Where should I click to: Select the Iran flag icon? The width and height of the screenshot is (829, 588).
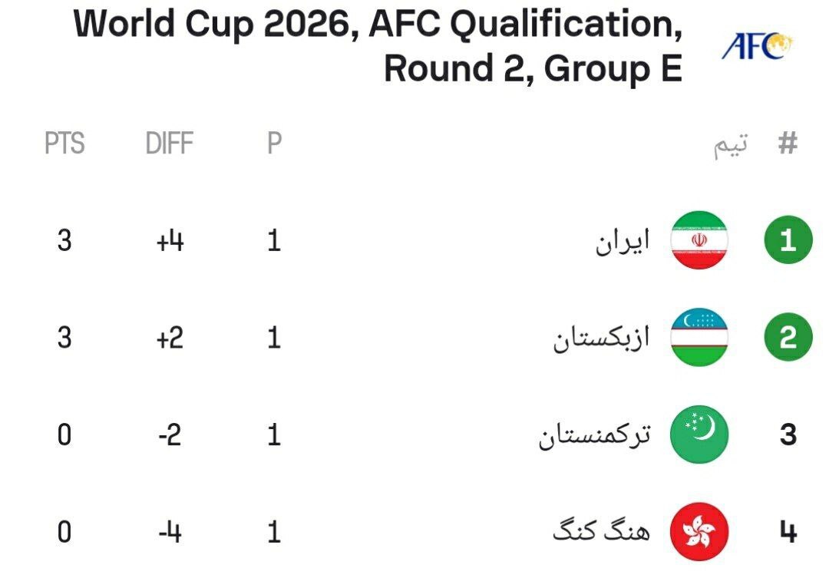coord(699,242)
